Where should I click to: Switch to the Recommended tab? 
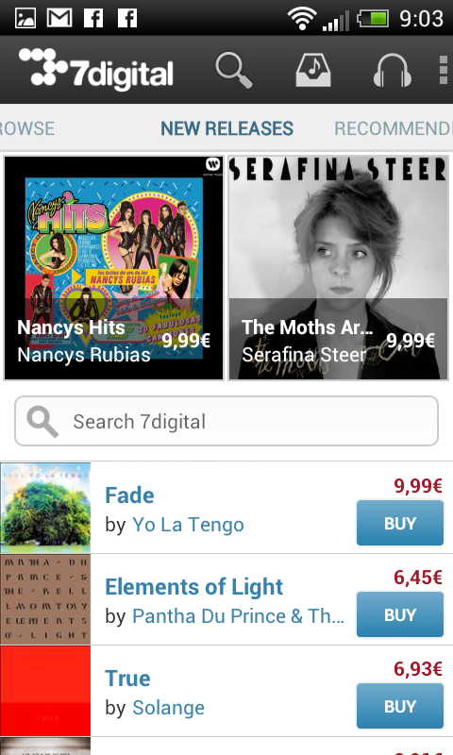[x=394, y=128]
